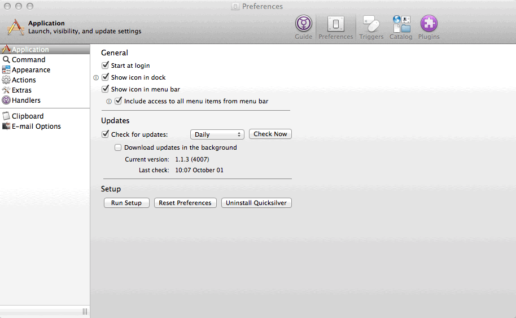Click the Run Setup button

(126, 203)
